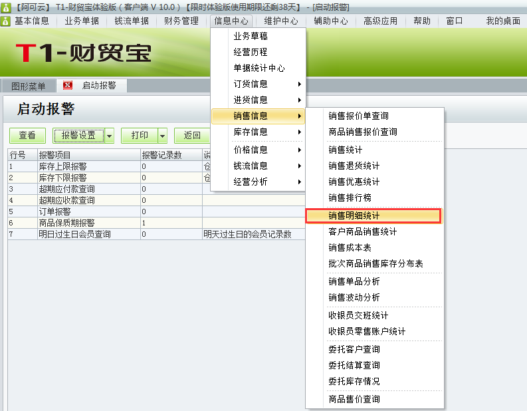Image resolution: width=527 pixels, height=411 pixels.
Task: Open 商品售价查询
Action: [x=374, y=399]
